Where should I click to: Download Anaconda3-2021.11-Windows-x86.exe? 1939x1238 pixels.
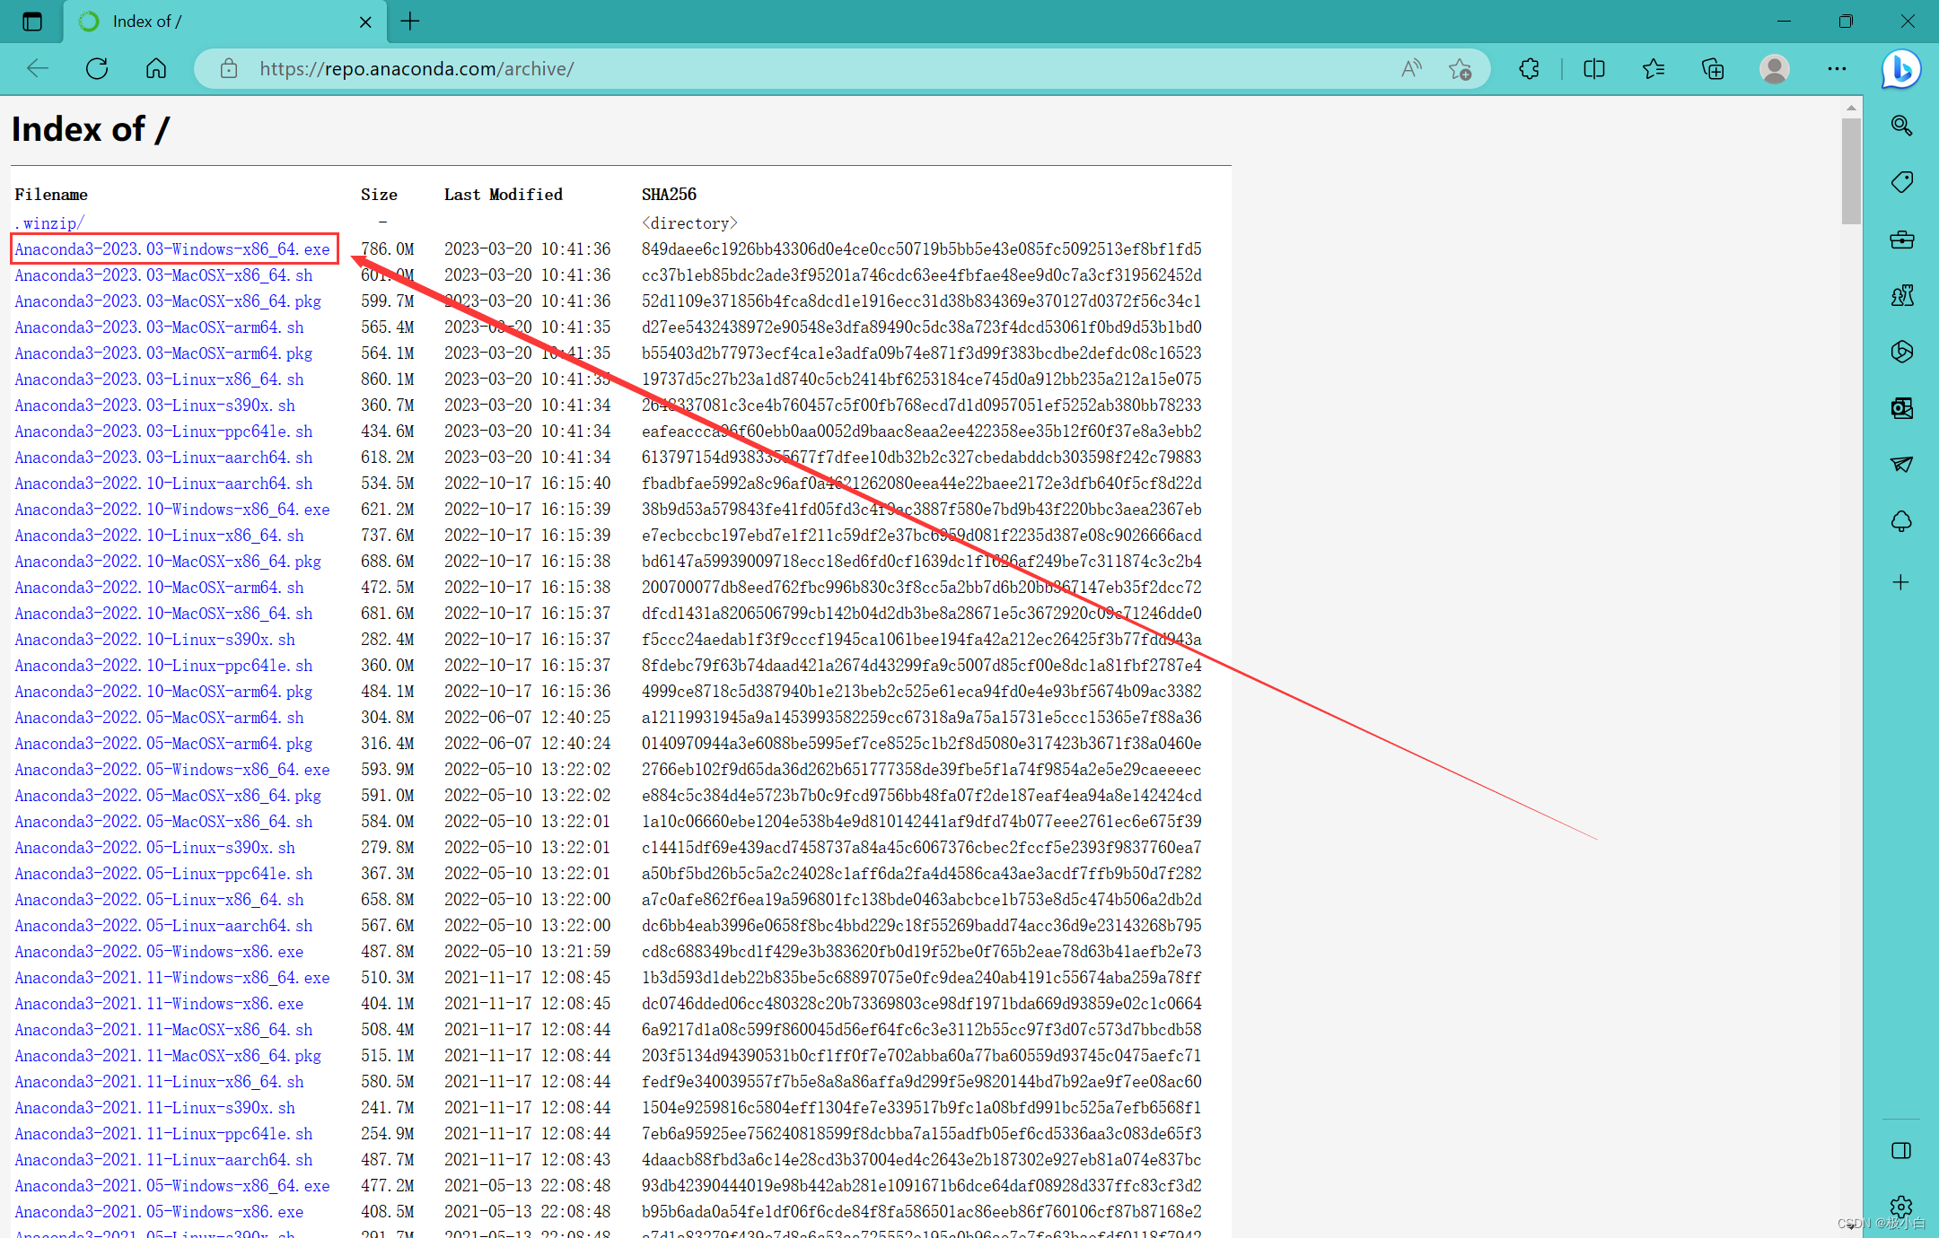[x=159, y=1004]
